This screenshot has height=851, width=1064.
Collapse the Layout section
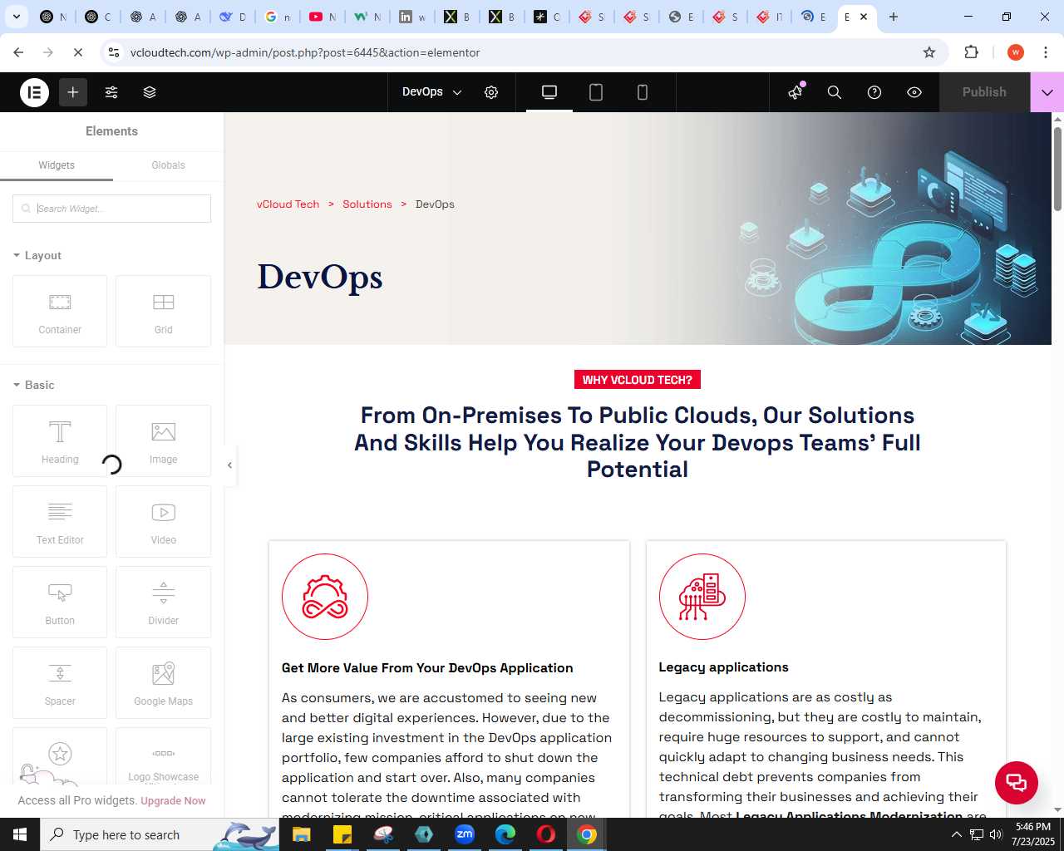point(37,255)
